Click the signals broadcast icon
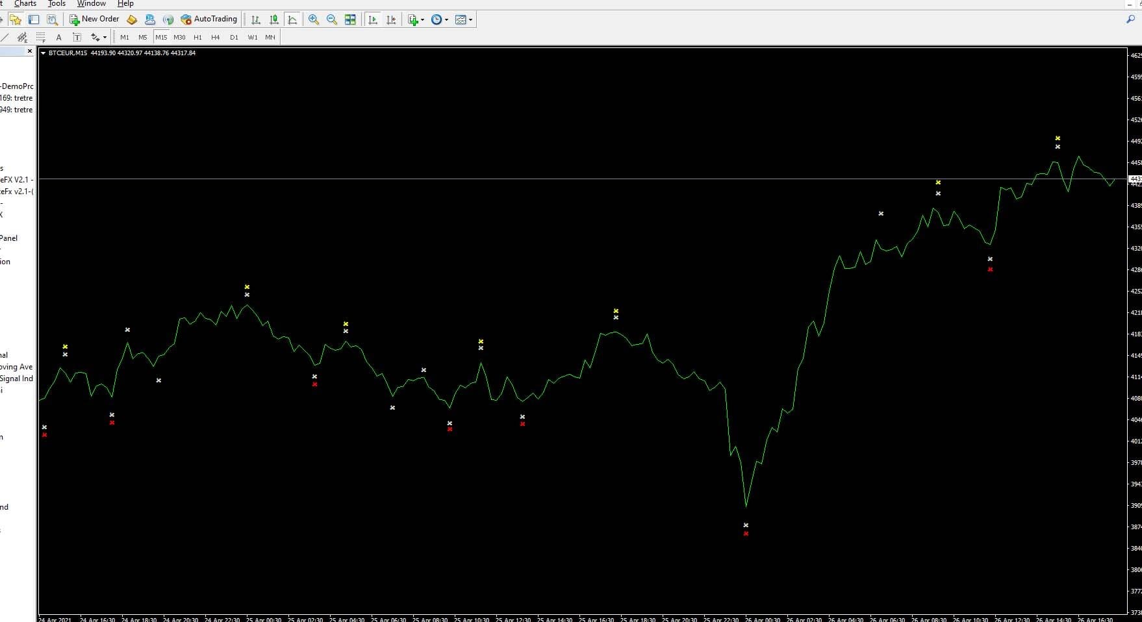The height and width of the screenshot is (622, 1142). point(168,19)
